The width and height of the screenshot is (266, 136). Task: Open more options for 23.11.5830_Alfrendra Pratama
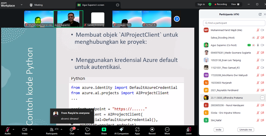click(262, 98)
